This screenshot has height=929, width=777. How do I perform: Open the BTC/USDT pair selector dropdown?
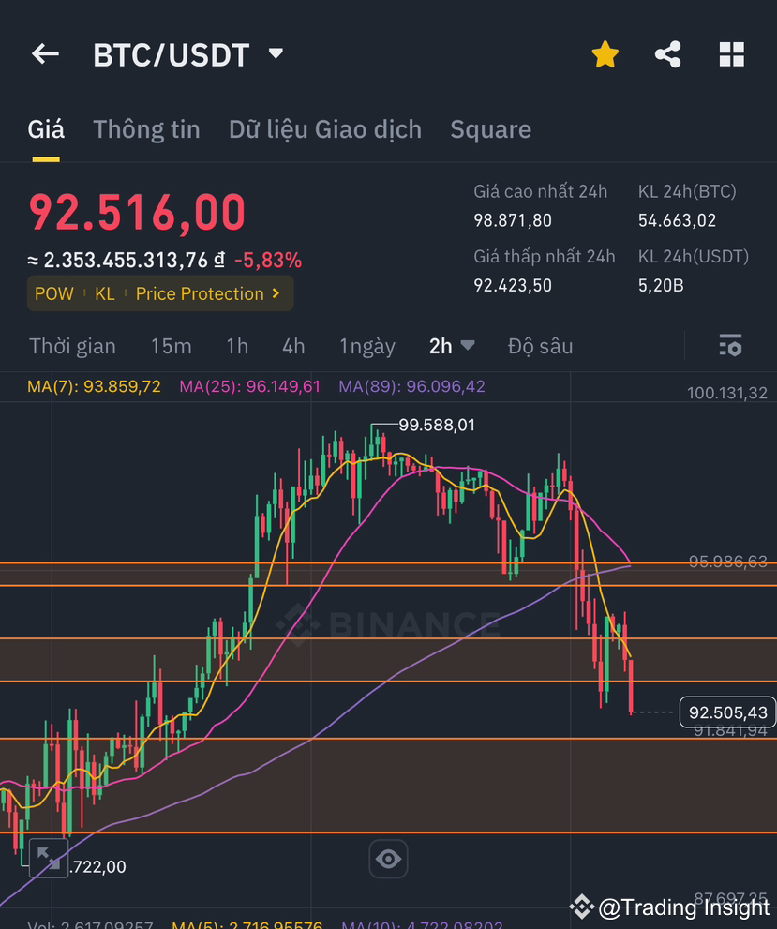[275, 53]
